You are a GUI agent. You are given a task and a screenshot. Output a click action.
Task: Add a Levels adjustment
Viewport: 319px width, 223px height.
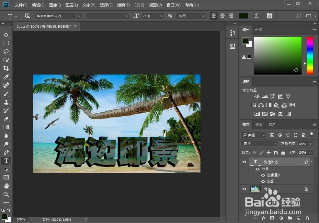265,96
